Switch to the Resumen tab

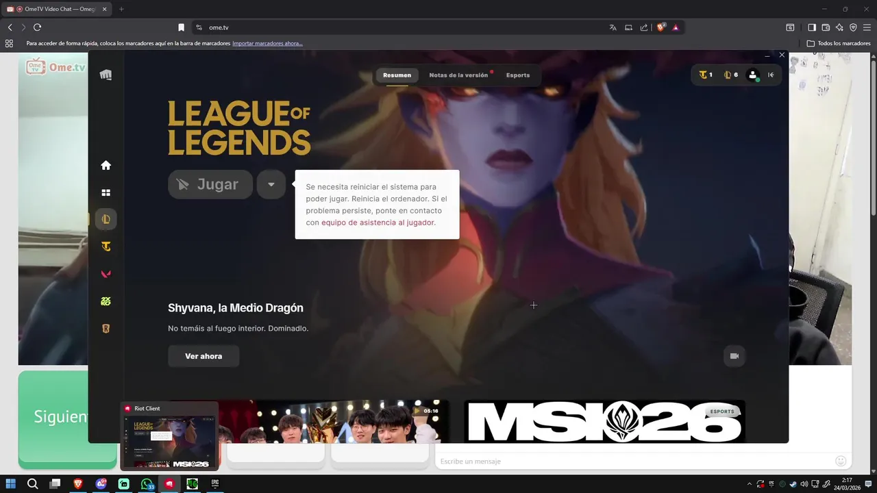click(x=397, y=75)
